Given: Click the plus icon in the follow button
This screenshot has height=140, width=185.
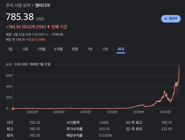Looking at the screenshot, I should 166,19.
